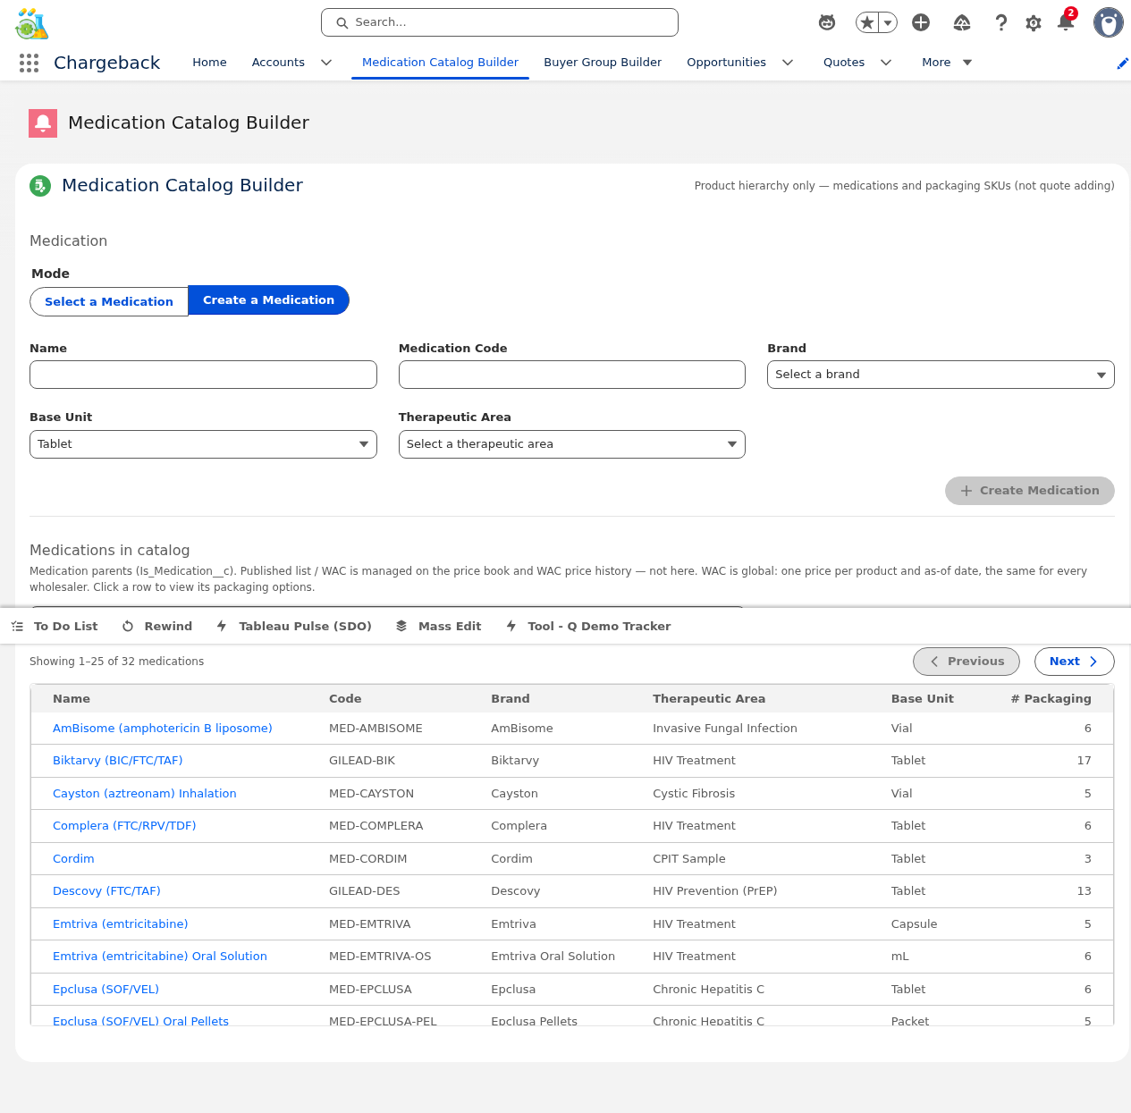Viewport: 1131px width, 1113px height.
Task: Click the pink bell page header icon
Action: pyautogui.click(x=43, y=123)
